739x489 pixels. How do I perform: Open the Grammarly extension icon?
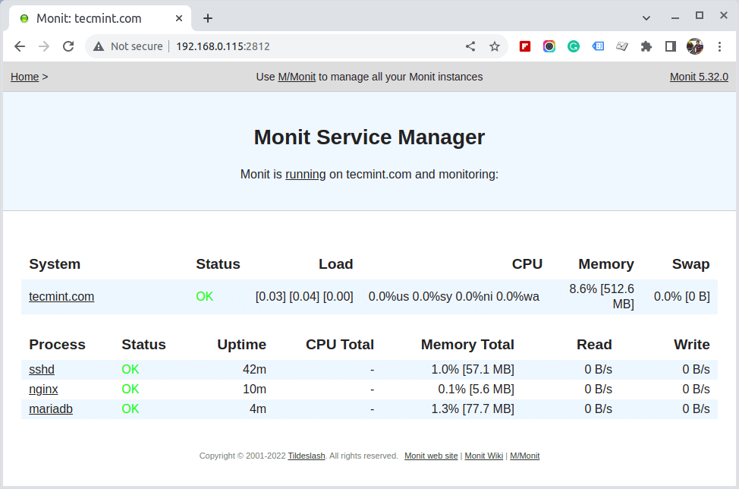[573, 46]
